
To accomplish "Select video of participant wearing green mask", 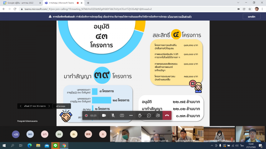I will pyautogui.click(x=126, y=134).
